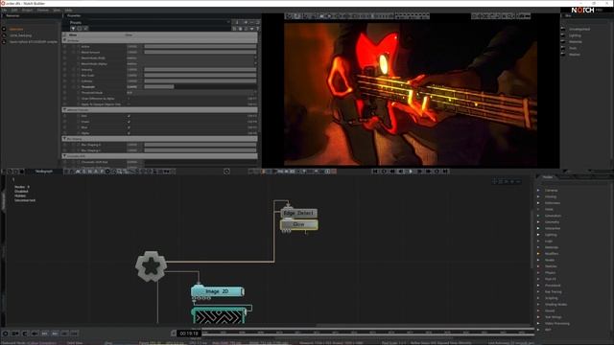Select the Lighting bin

(575, 35)
